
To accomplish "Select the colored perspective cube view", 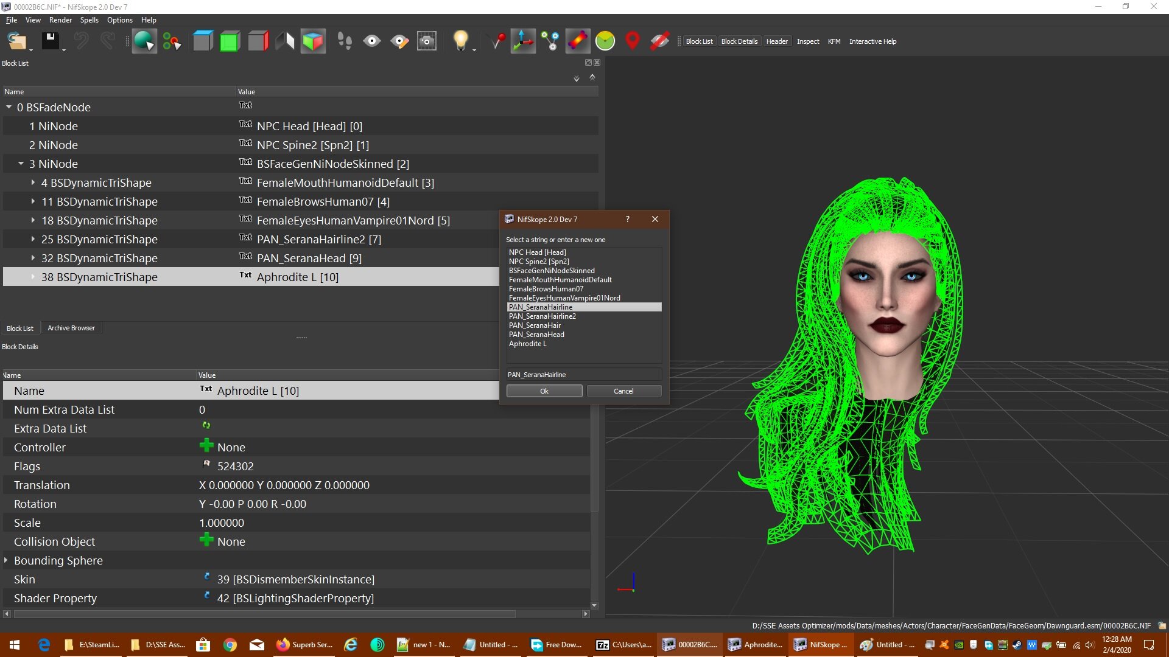I will click(313, 41).
